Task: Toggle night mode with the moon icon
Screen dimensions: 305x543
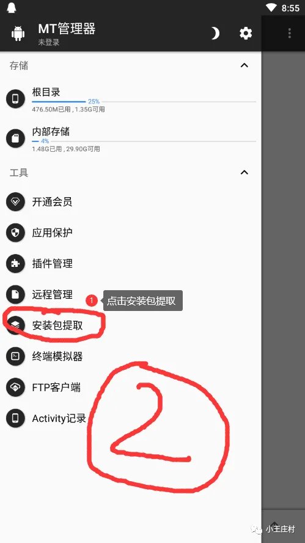Action: (215, 33)
